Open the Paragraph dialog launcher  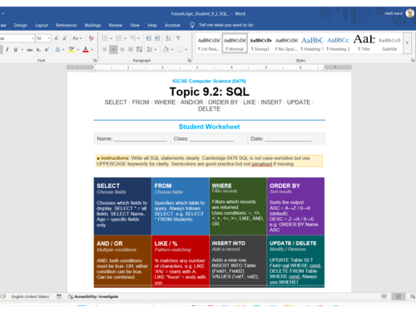pyautogui.click(x=190, y=60)
